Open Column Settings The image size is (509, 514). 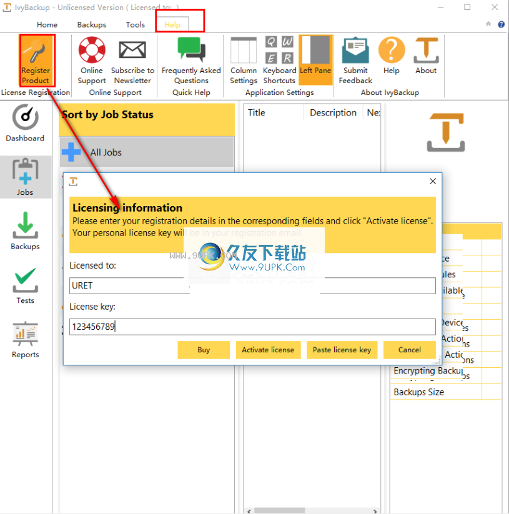244,61
